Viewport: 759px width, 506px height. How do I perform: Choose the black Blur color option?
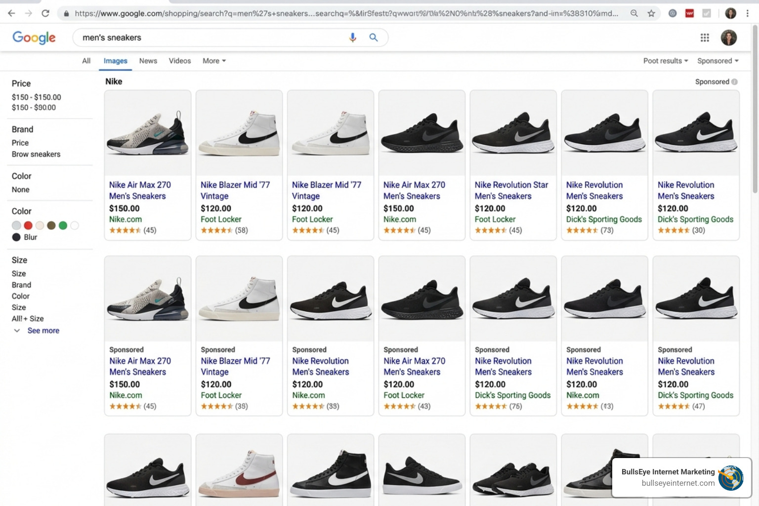point(24,237)
